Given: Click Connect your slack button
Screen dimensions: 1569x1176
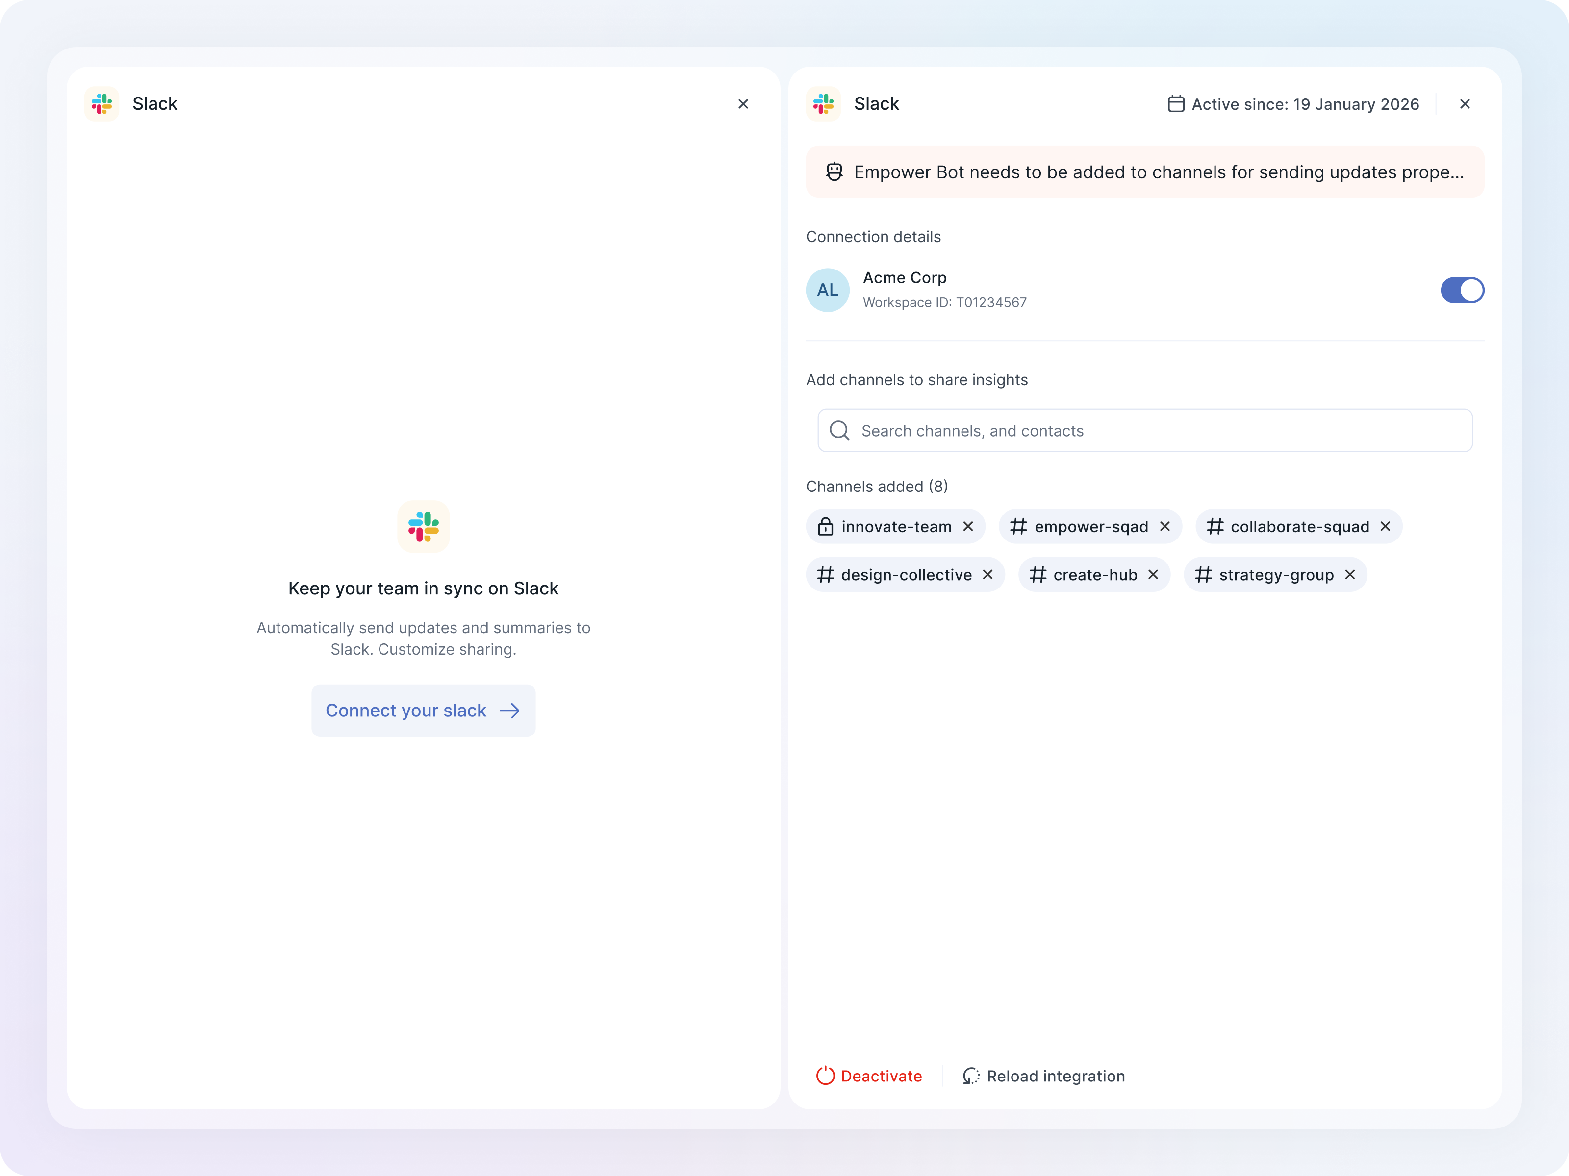Looking at the screenshot, I should tap(423, 710).
